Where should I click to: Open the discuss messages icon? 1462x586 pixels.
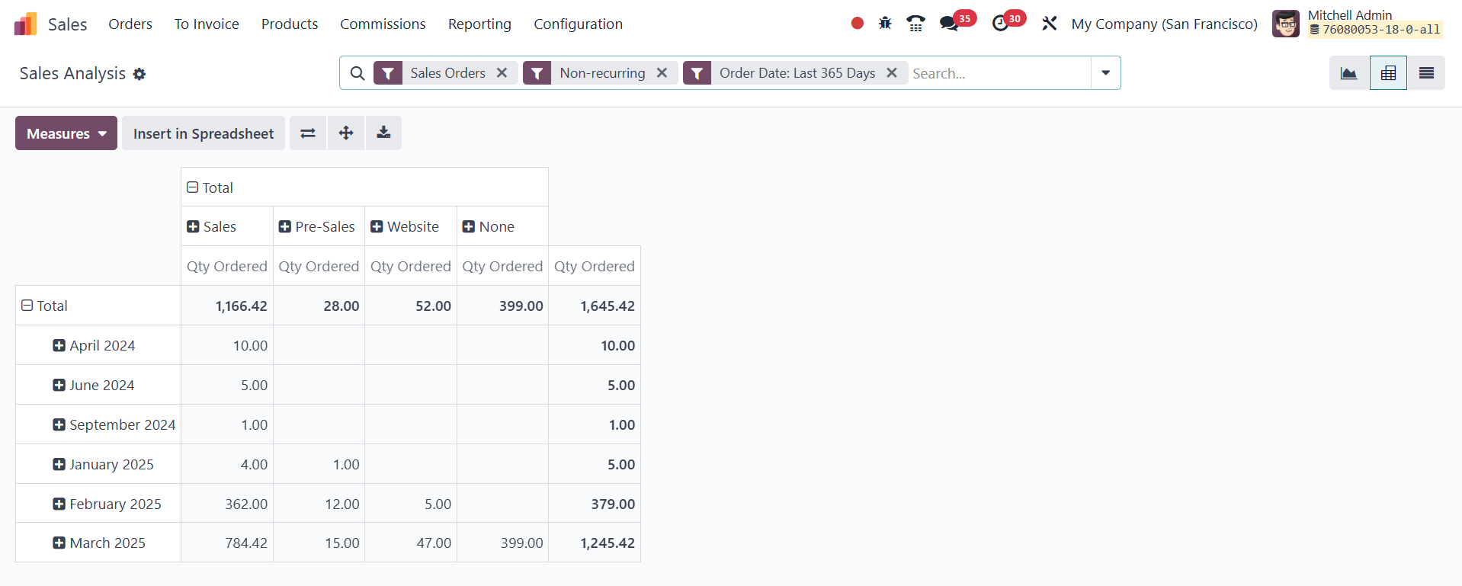(x=949, y=24)
